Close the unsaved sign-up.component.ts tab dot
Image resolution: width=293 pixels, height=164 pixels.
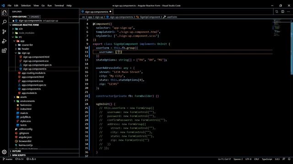point(110,11)
